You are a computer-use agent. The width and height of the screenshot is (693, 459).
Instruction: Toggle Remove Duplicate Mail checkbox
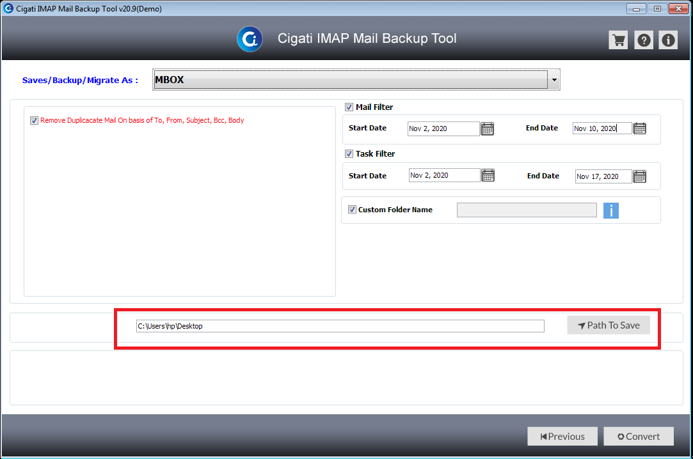34,120
